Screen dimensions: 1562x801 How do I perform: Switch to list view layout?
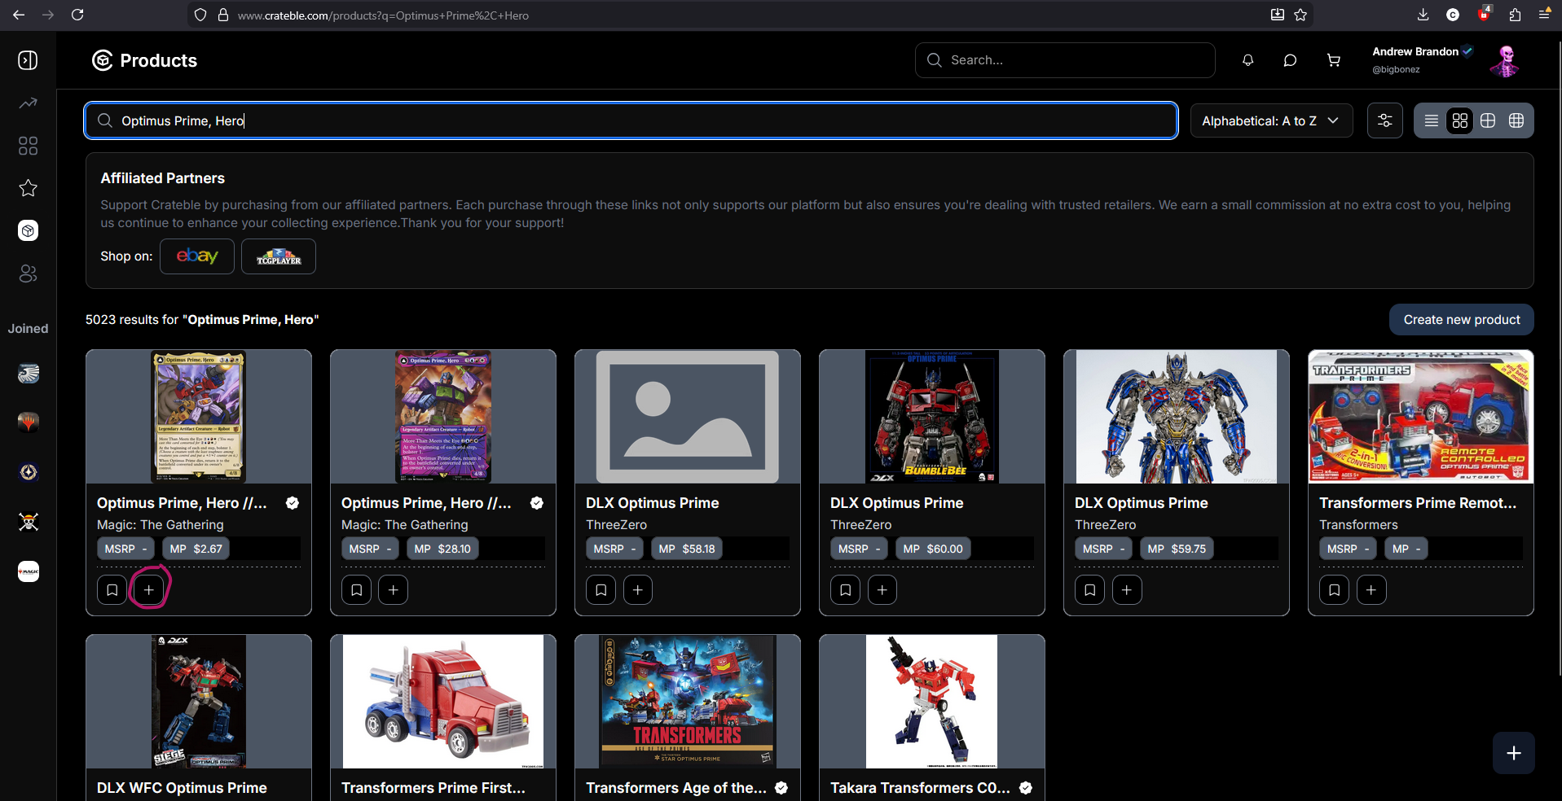(x=1432, y=120)
